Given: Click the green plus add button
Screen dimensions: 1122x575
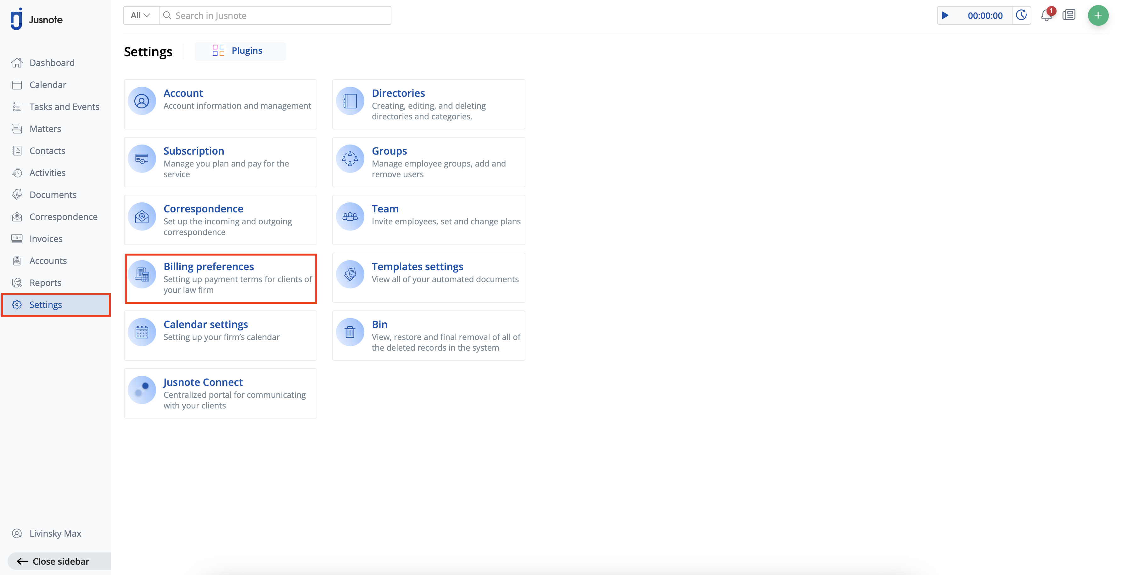Looking at the screenshot, I should click(1098, 15).
